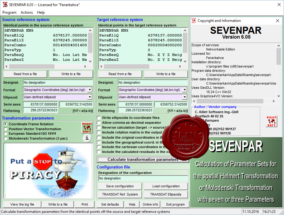Click Load configuration button
The image size is (284, 215).
(x=166, y=186)
